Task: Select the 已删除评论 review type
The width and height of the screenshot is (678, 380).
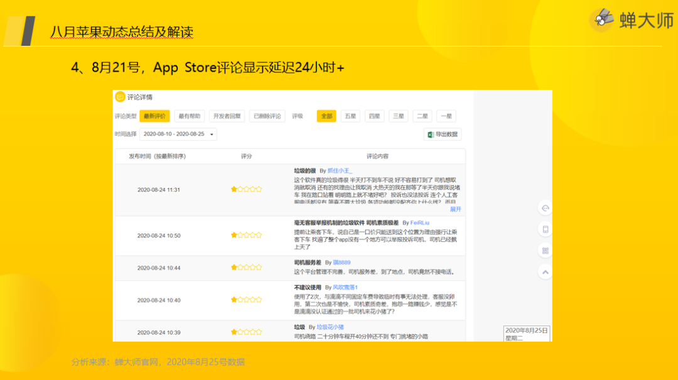Action: pyautogui.click(x=267, y=116)
